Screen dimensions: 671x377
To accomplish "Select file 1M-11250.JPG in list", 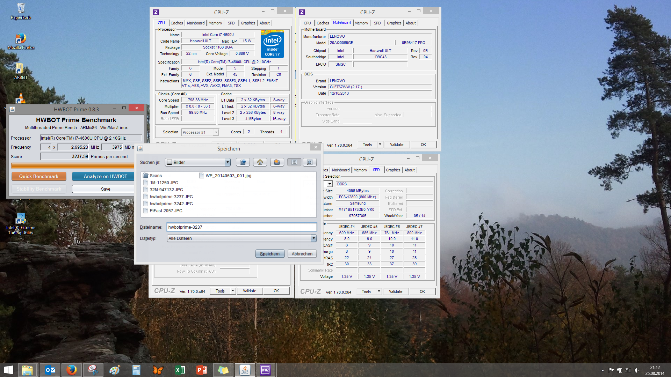I will pyautogui.click(x=161, y=183).
